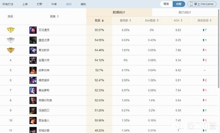Switch view to 精简 mode
Viewport: 220px width, 133px height.
coord(166,4)
